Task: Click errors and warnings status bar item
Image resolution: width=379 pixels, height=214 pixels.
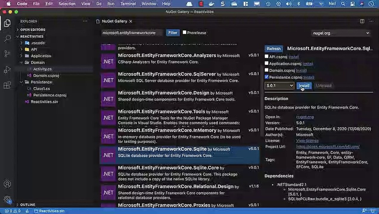Action: pos(13,211)
